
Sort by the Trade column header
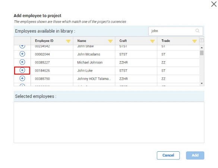(x=166, y=41)
